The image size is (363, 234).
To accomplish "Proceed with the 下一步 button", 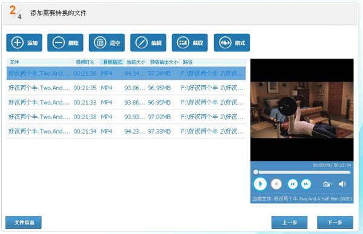I will point(335,223).
